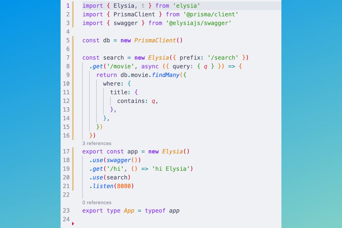Viewport: 342px width, 228px height.
Task: Click the 'elysia' string in the first import
Action: point(186,5)
